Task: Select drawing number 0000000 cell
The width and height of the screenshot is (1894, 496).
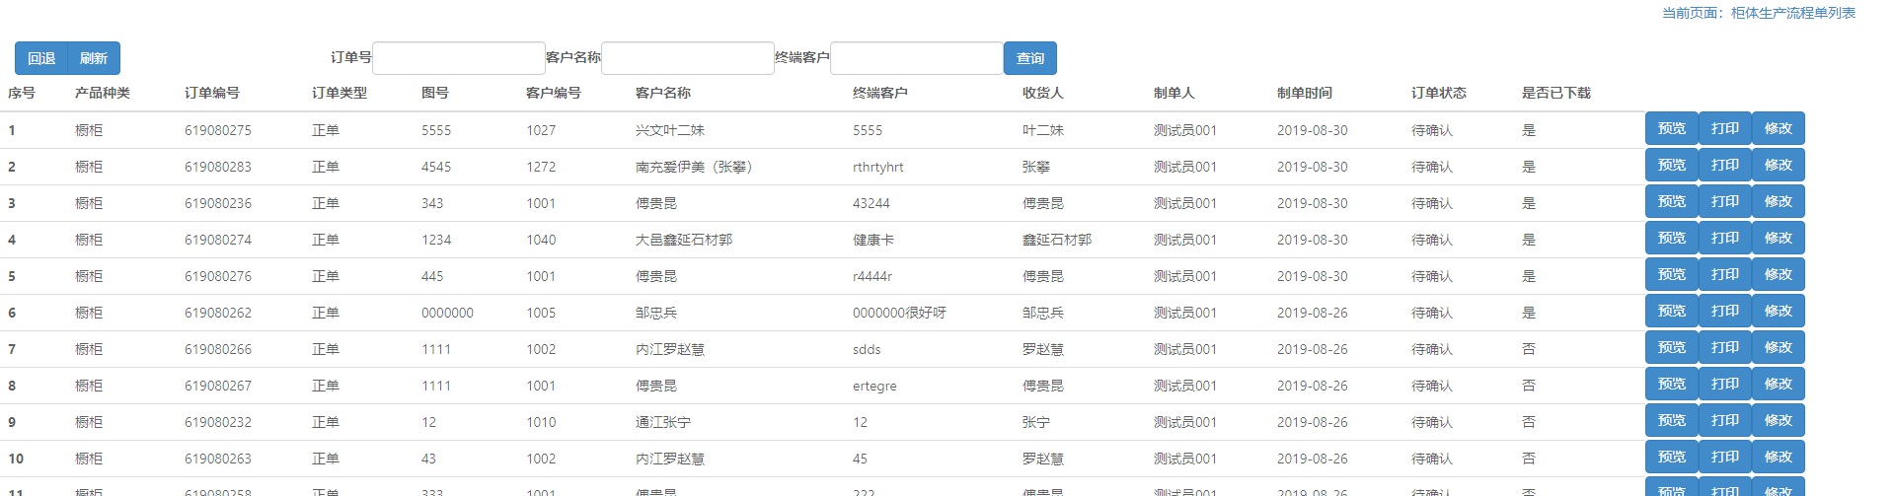Action: tap(447, 313)
